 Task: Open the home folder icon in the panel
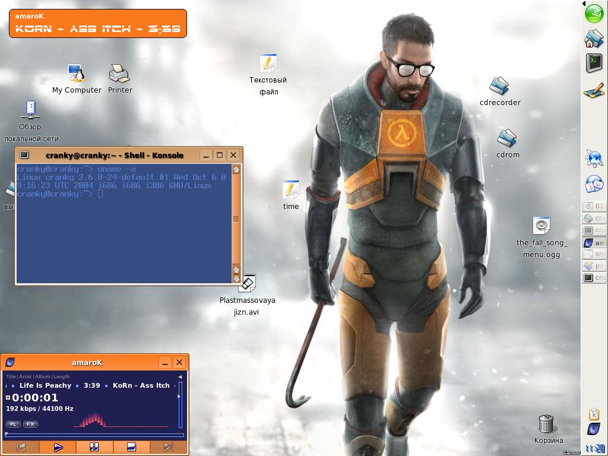pyautogui.click(x=594, y=39)
